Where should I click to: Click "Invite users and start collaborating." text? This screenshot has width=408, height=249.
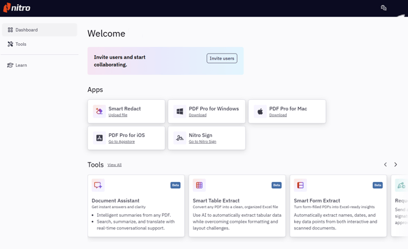click(119, 61)
